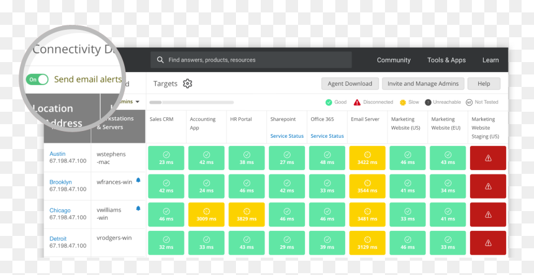Open the Community menu
Image resolution: width=534 pixels, height=275 pixels.
[393, 60]
